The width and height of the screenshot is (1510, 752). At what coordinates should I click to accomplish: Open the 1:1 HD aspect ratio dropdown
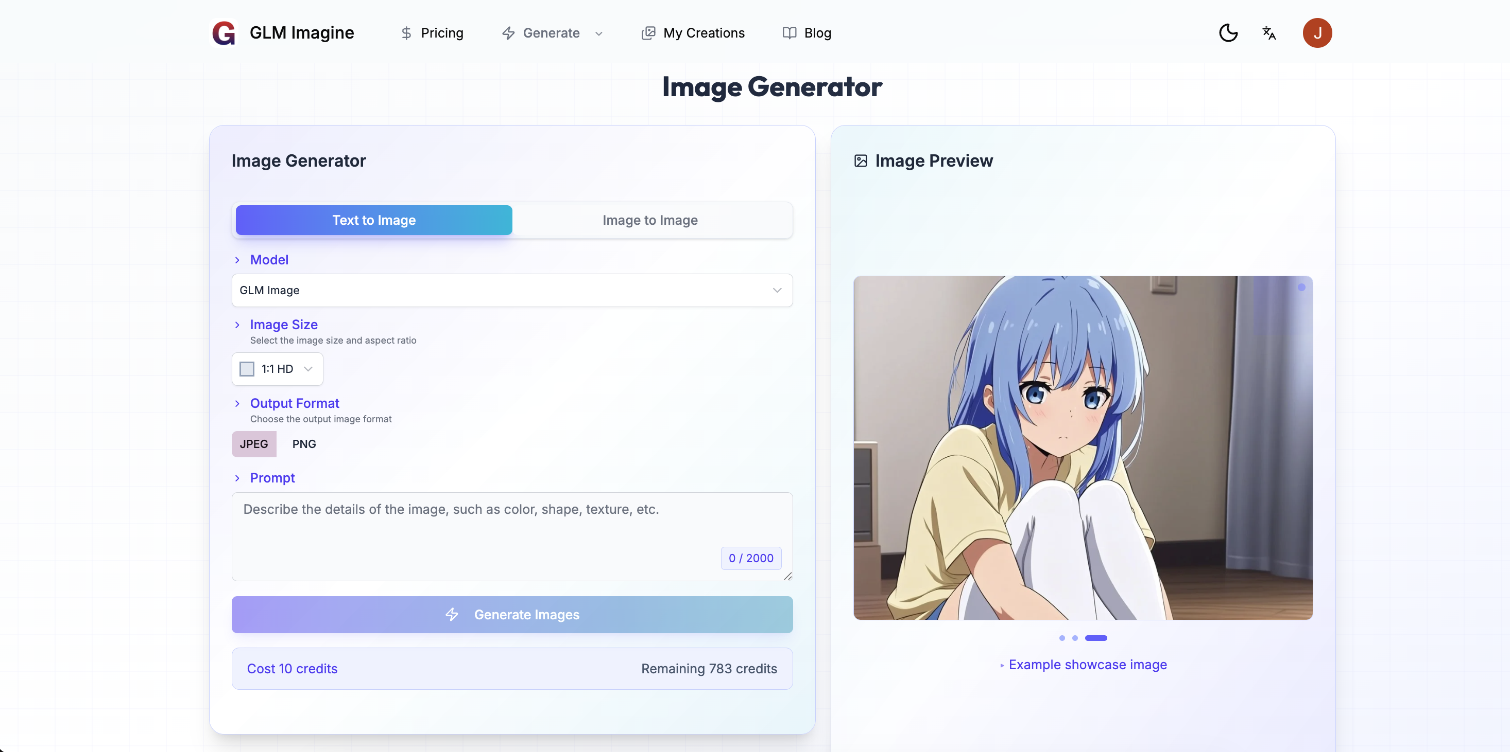pos(277,368)
